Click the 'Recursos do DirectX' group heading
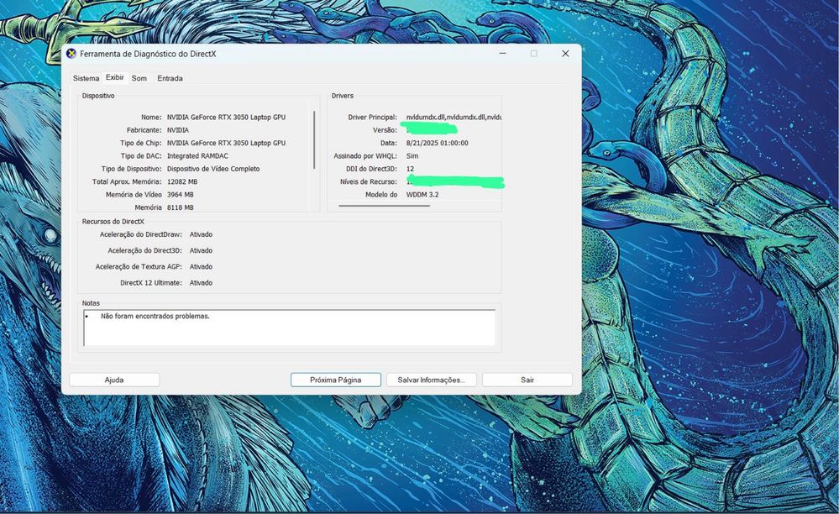Viewport: 839px width, 514px height. pos(113,222)
